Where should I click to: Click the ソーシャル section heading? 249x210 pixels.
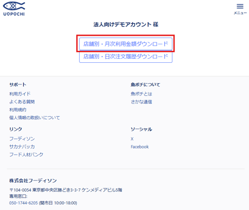[x=141, y=129]
